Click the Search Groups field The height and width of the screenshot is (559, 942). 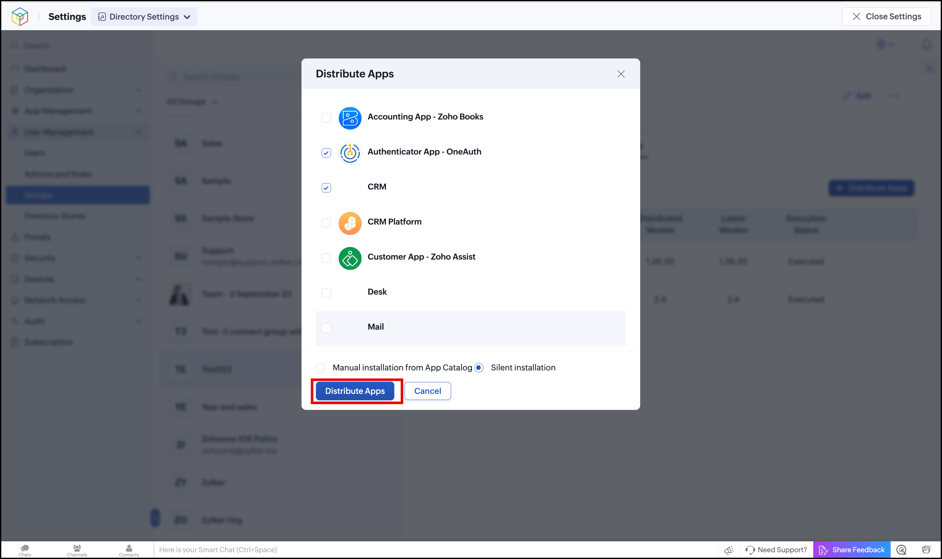coord(233,77)
